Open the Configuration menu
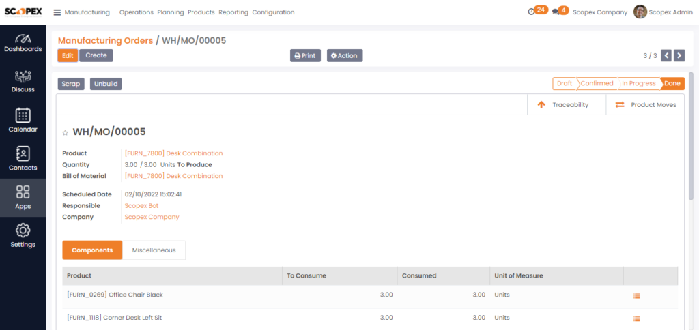Screen dimensions: 699x330 [x=273, y=12]
